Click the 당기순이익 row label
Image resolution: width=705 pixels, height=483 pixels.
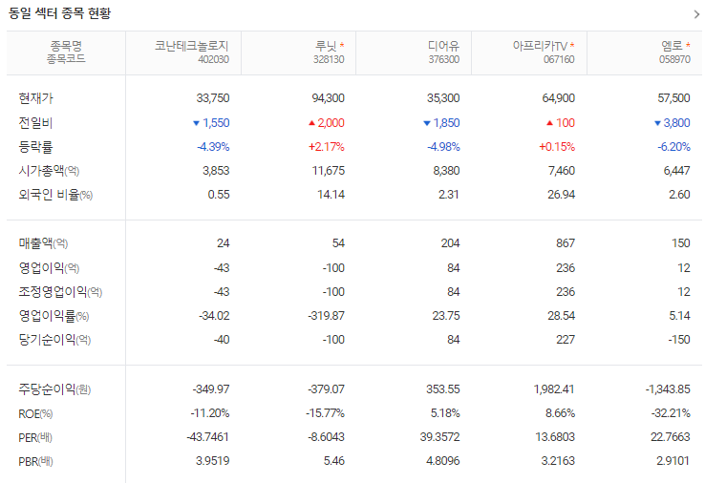click(54, 340)
